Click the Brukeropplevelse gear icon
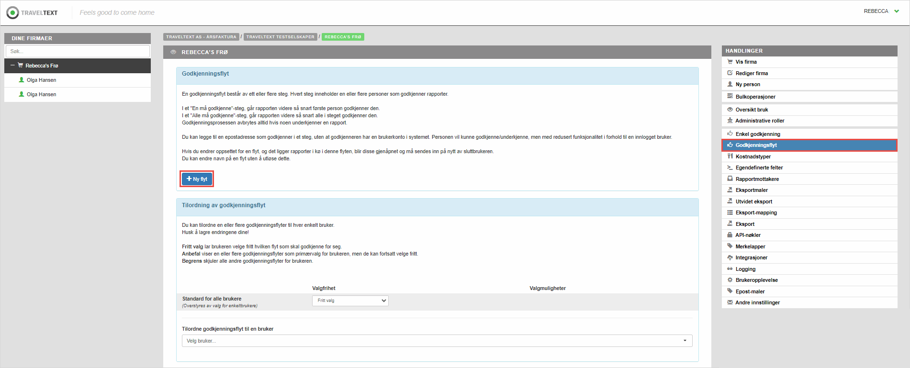The height and width of the screenshot is (368, 910). [x=730, y=280]
